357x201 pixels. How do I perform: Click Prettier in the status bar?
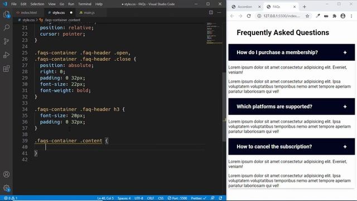coord(199,198)
